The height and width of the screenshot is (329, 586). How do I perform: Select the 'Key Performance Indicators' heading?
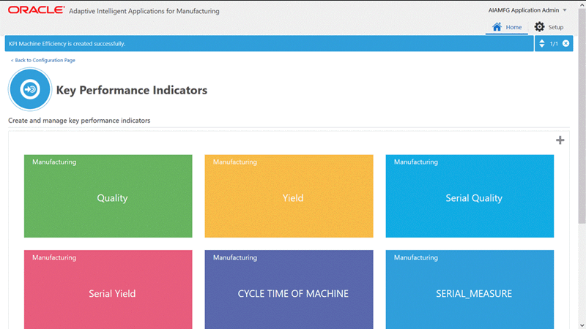coord(132,90)
